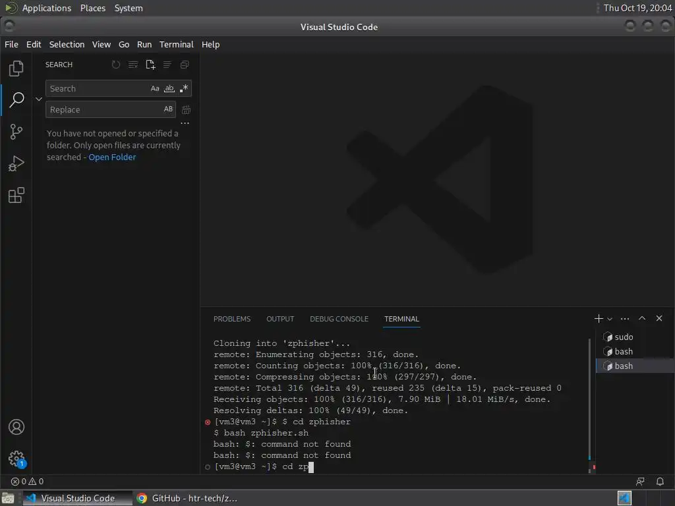Switch to the Debug Console tab

(x=339, y=319)
